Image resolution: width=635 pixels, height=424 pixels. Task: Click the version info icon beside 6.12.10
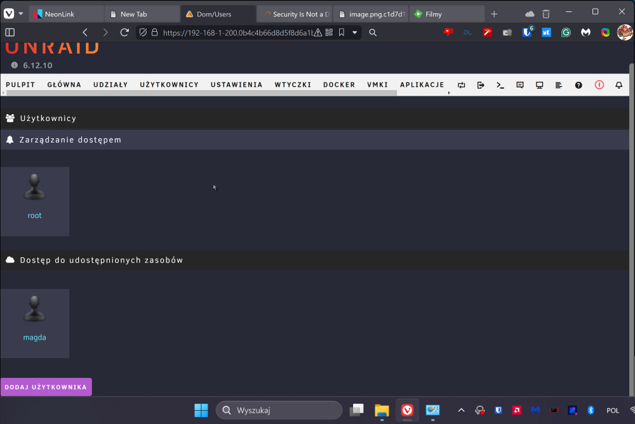tap(14, 65)
